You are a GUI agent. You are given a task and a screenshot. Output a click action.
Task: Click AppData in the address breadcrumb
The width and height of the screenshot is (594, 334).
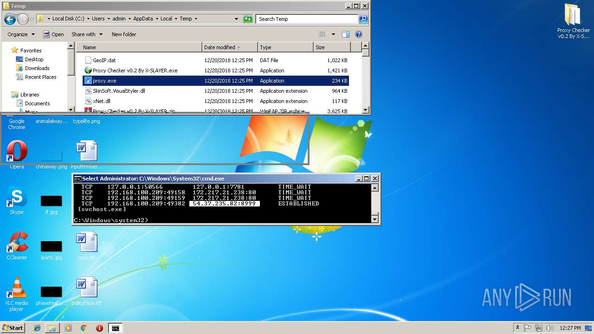pos(143,19)
